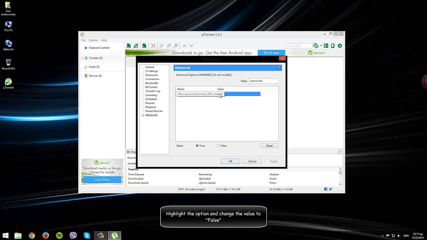Select Scheduler in preferences tree
The width and height of the screenshot is (427, 240).
[x=151, y=99]
